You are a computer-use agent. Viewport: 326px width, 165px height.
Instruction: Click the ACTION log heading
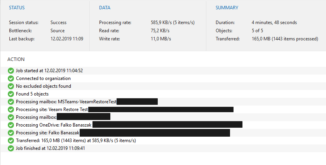[x=16, y=59]
